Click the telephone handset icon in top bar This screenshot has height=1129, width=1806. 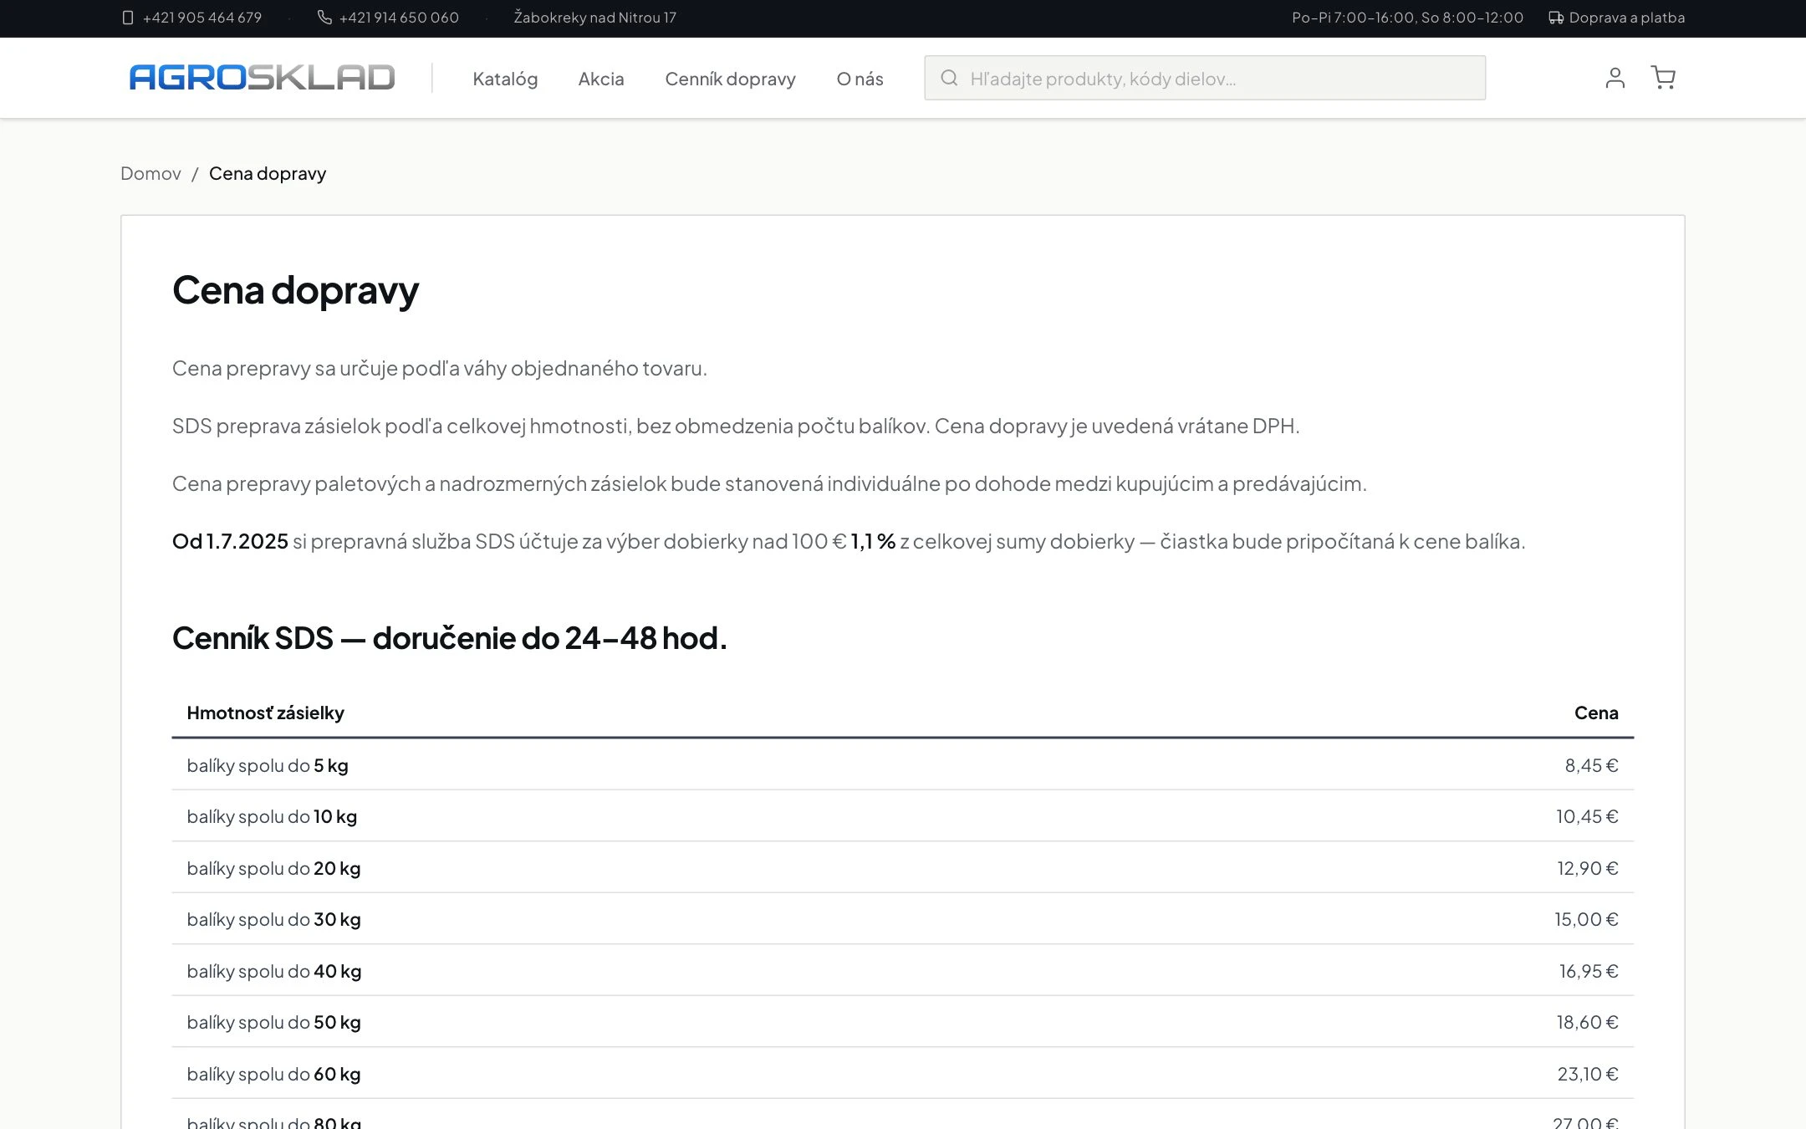coord(324,18)
